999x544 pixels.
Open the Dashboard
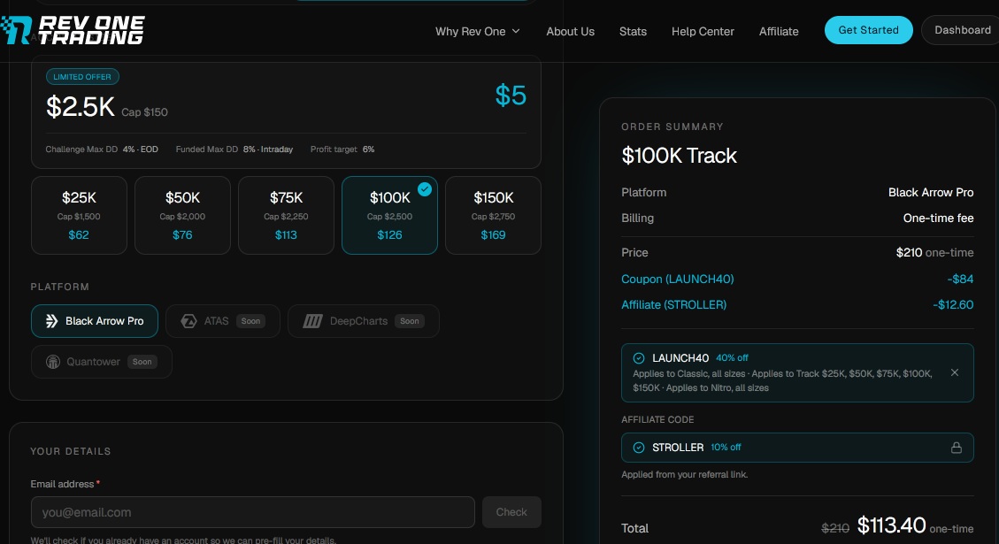(962, 30)
